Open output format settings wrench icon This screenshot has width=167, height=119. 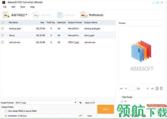[80, 103]
